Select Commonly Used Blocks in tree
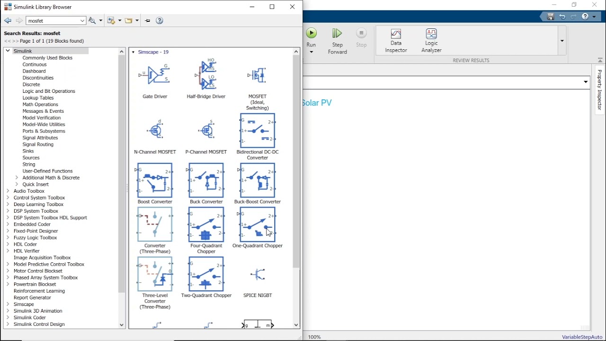Viewport: 606px width, 341px height. tap(47, 58)
